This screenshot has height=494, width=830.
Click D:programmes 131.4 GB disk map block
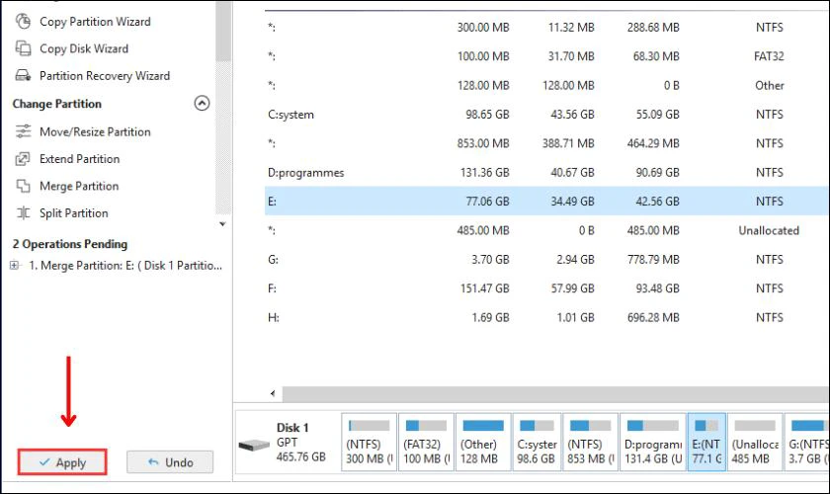[x=653, y=442]
